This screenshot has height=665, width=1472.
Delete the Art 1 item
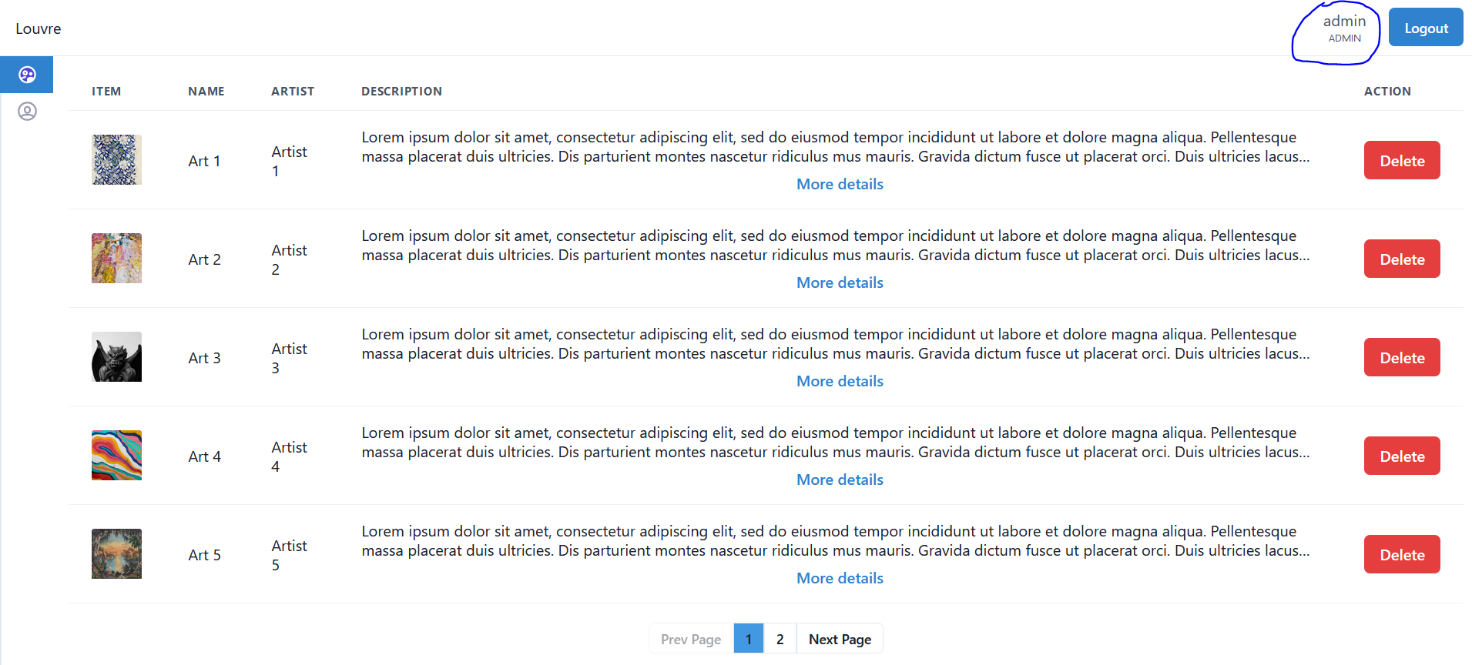tap(1402, 160)
